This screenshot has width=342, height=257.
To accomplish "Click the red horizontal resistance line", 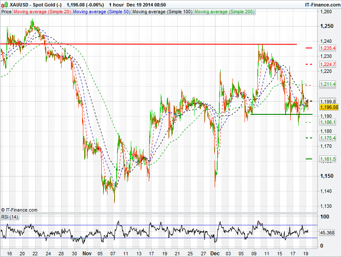I will (x=148, y=44).
